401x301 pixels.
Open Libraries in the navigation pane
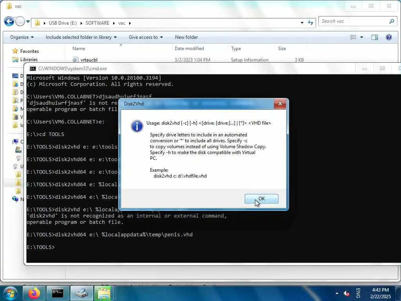(29, 60)
